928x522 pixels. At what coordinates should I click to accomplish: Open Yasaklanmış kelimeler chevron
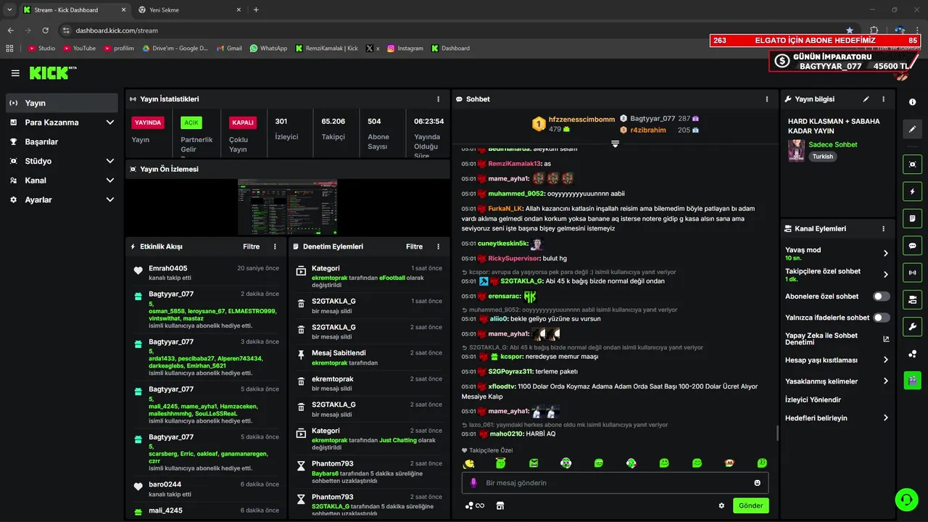885,381
